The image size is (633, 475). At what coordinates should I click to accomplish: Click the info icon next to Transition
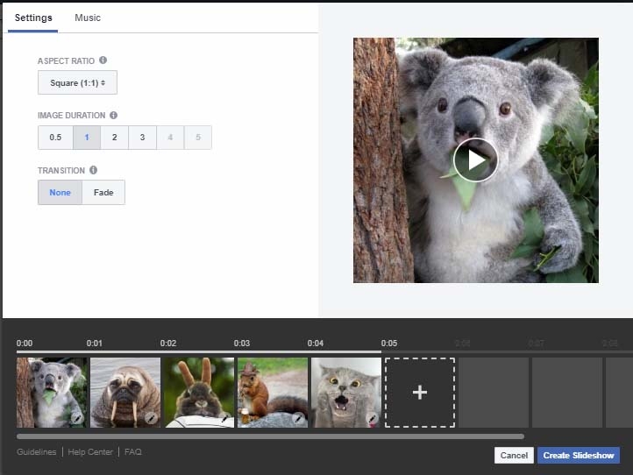93,170
